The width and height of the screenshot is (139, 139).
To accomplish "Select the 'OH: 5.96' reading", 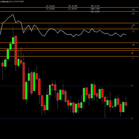I will click(95, 9).
